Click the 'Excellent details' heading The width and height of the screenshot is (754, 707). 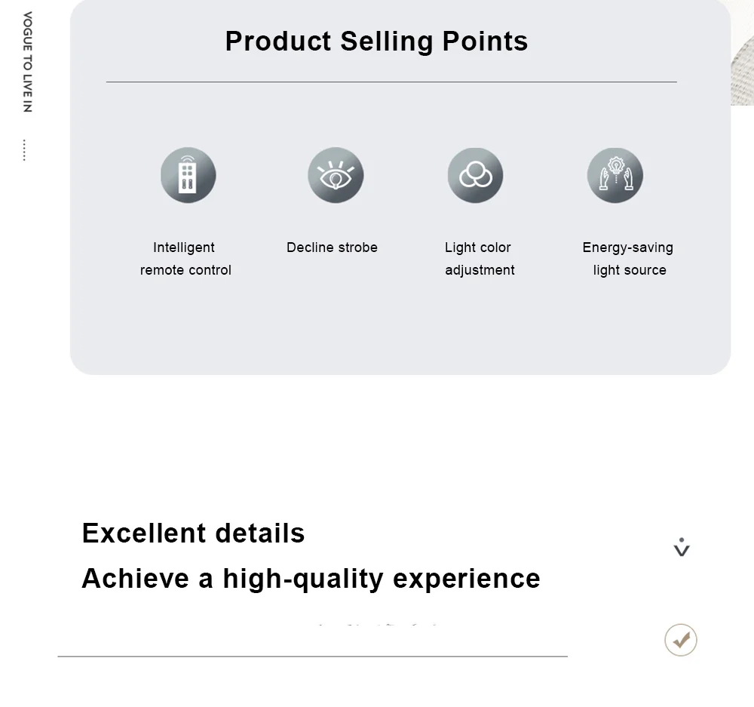pyautogui.click(x=193, y=533)
